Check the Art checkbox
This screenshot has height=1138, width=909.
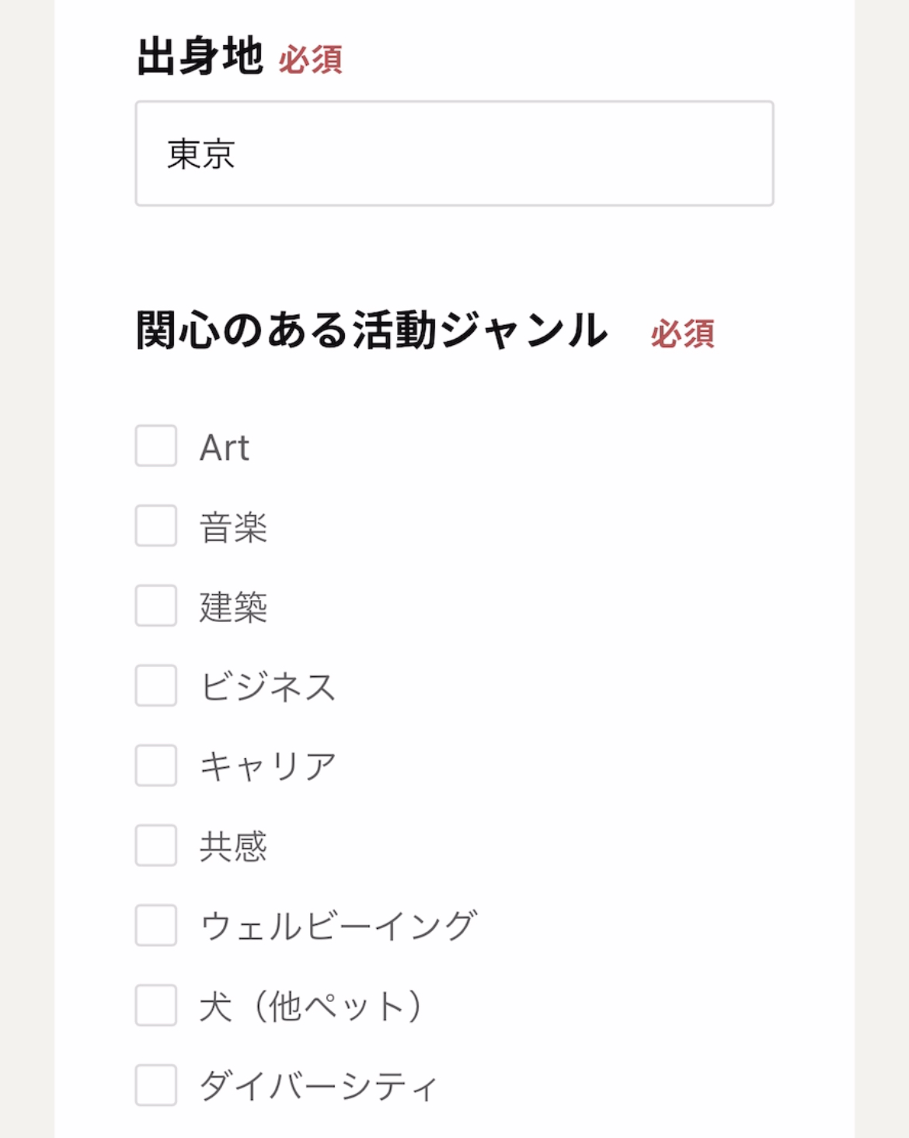156,446
